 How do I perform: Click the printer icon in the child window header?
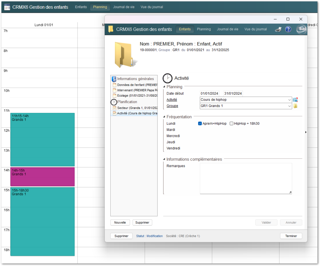[278, 29]
